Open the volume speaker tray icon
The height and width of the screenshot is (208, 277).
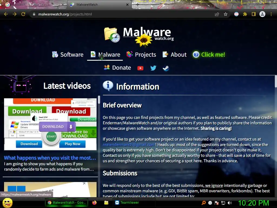coord(230,203)
